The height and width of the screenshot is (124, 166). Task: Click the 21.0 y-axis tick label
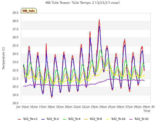(16, 79)
